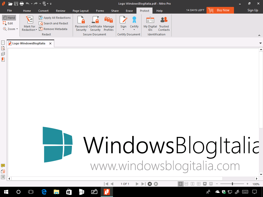Switch to the Share ribbon tab
The height and width of the screenshot is (197, 263).
click(115, 11)
